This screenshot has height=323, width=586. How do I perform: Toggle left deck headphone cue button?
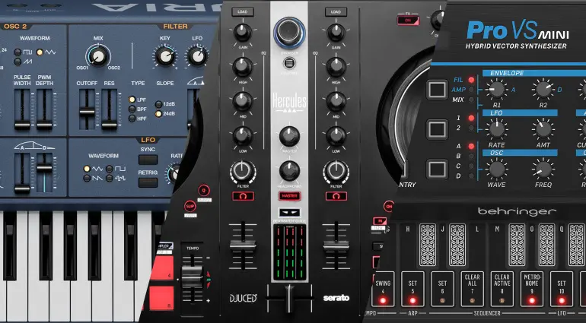pos(243,196)
